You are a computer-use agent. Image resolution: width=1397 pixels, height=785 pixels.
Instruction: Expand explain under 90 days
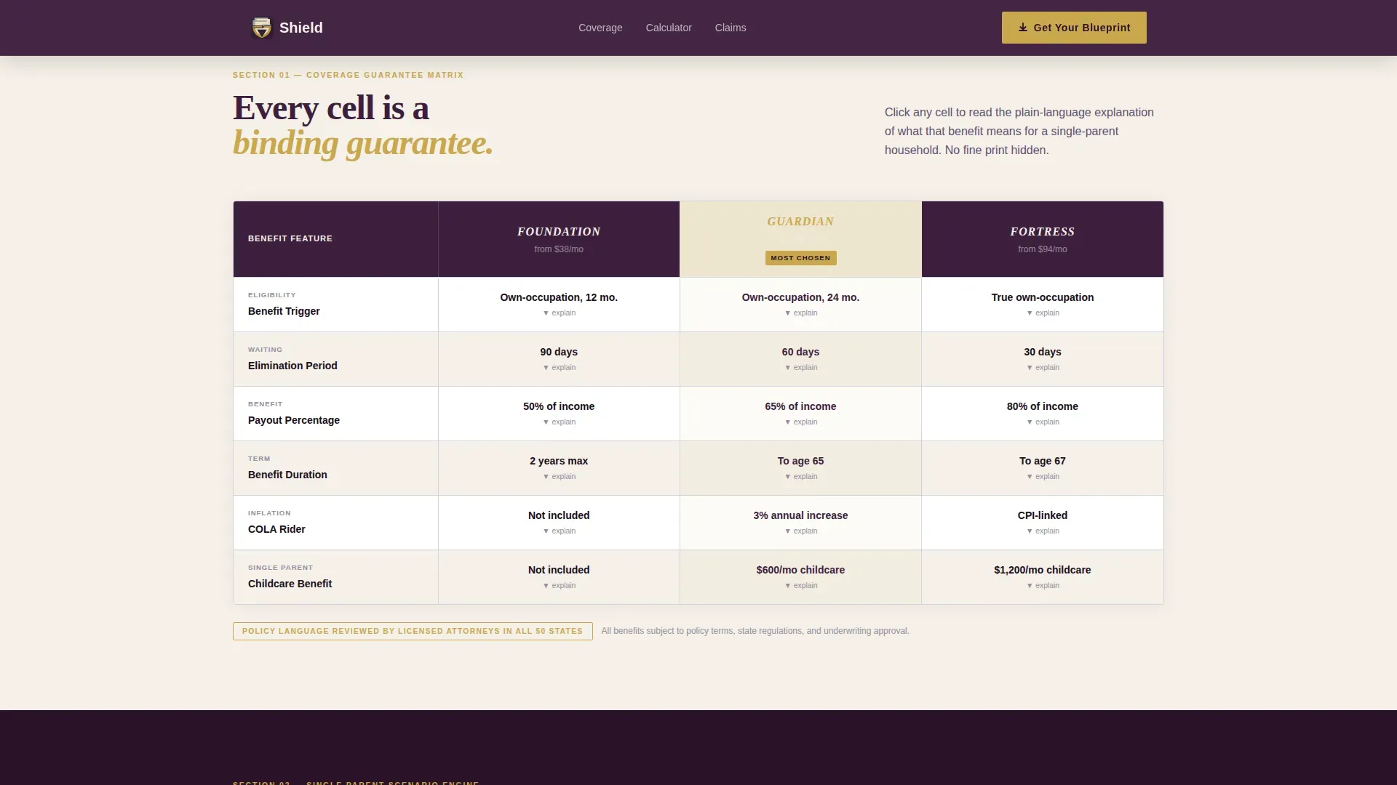[559, 368]
